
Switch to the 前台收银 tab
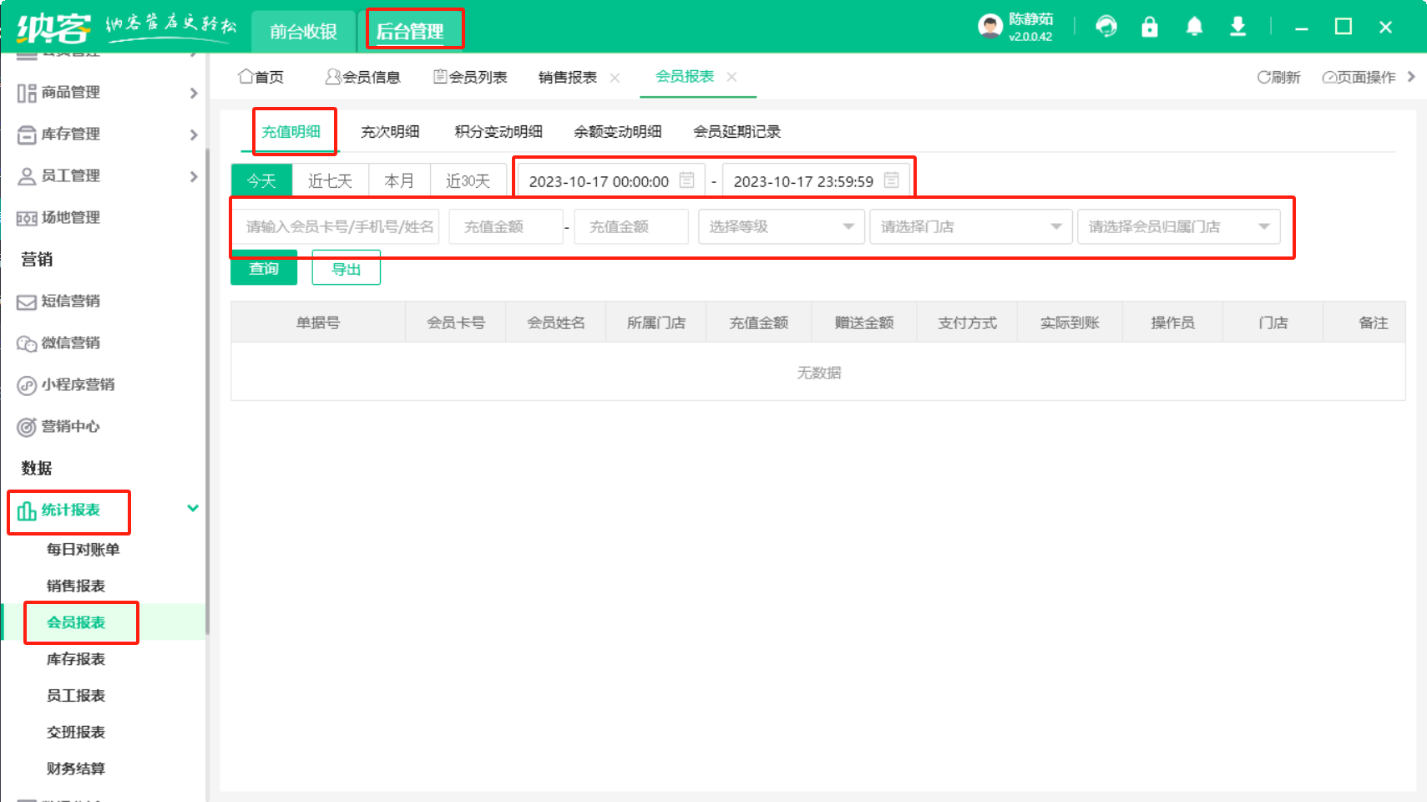point(303,32)
